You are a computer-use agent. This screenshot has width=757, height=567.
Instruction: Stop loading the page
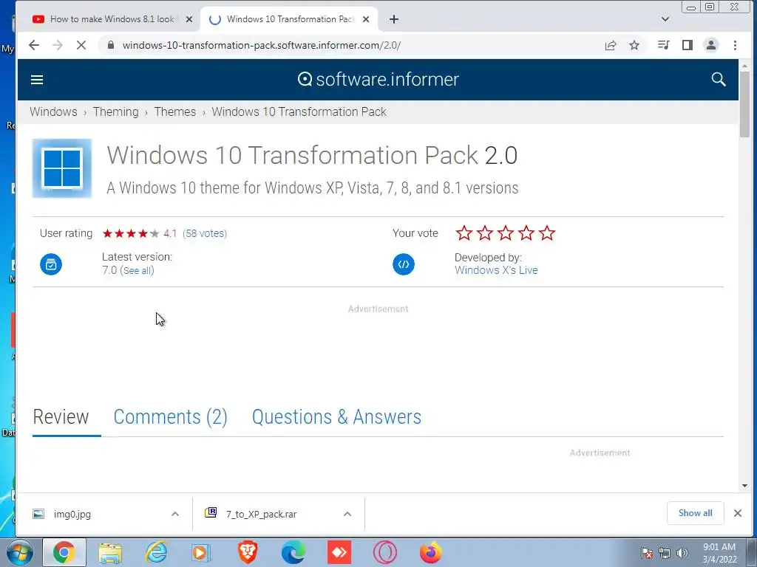pos(81,45)
